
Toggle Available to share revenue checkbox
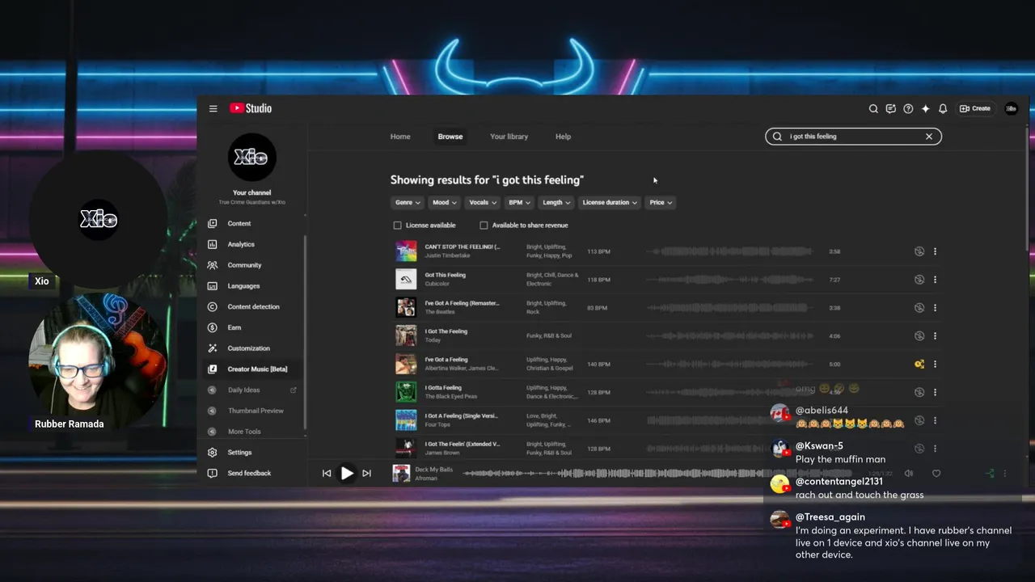point(484,226)
